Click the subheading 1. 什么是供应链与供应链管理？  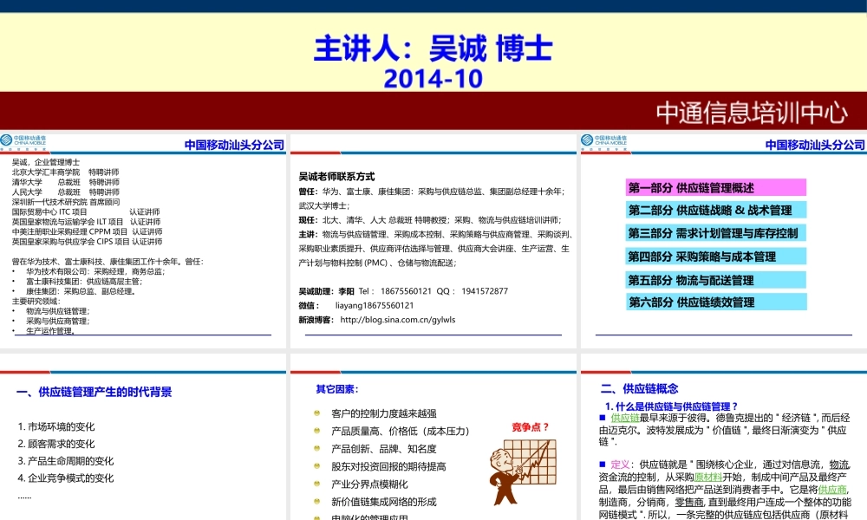672,406
